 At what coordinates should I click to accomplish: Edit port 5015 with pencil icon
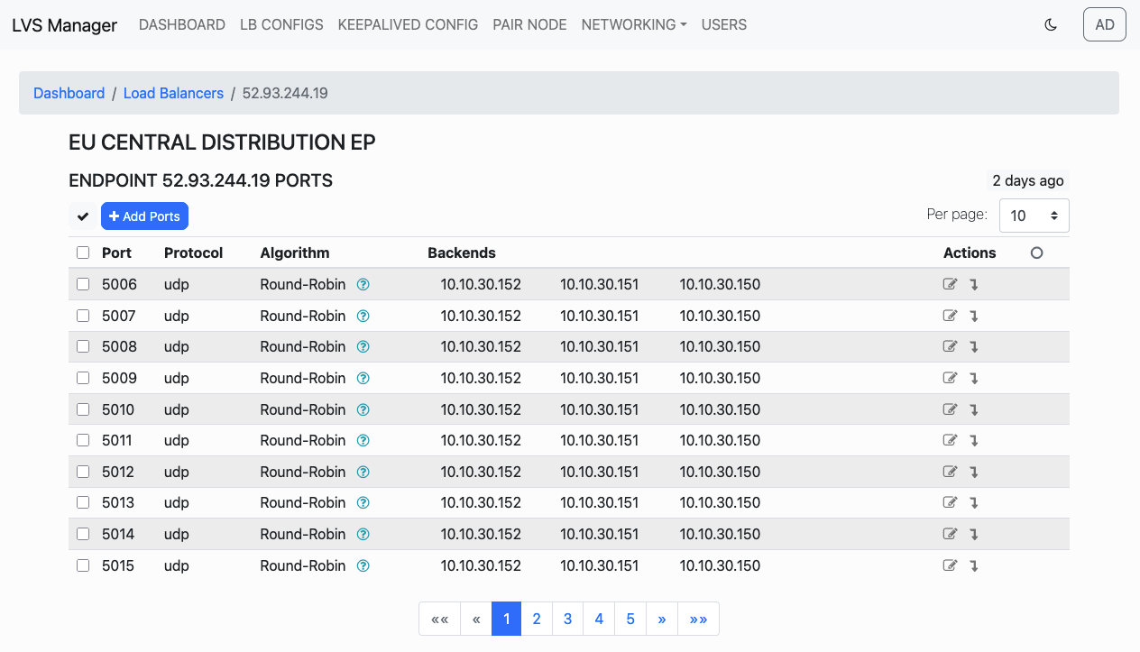(x=950, y=565)
